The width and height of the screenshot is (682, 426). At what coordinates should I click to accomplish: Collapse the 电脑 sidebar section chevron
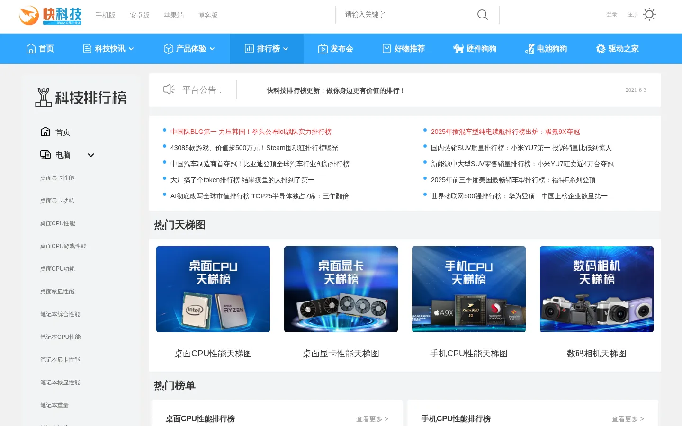[x=91, y=155]
